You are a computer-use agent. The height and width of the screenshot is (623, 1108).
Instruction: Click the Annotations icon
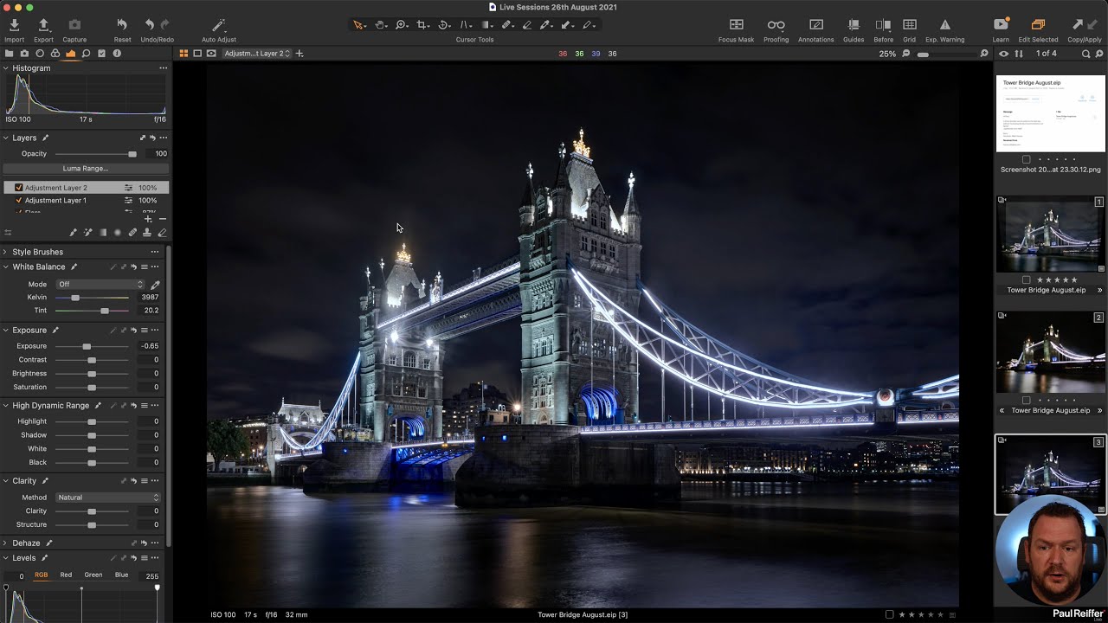(815, 25)
